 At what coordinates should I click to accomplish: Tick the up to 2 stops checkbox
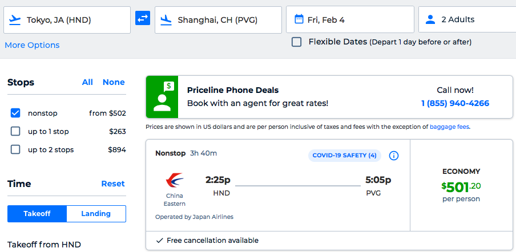pos(15,150)
